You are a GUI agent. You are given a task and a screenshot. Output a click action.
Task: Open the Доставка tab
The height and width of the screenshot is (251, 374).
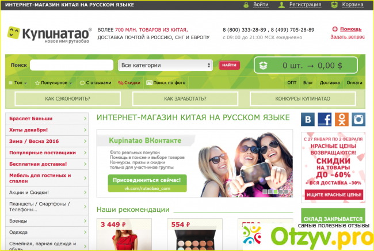(330, 83)
